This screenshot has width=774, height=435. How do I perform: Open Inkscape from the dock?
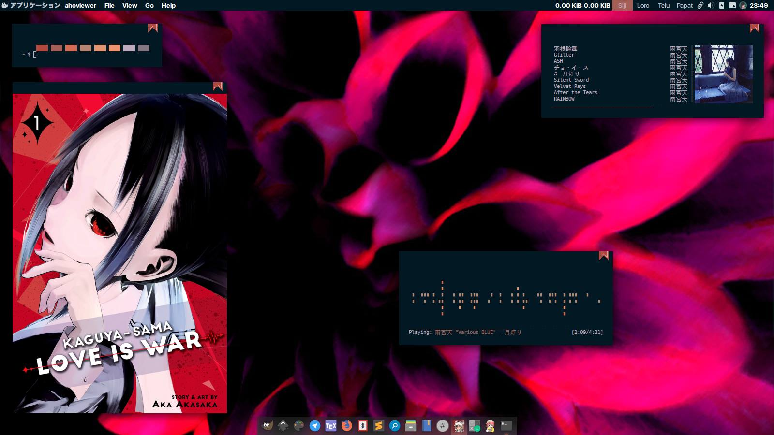pyautogui.click(x=283, y=426)
